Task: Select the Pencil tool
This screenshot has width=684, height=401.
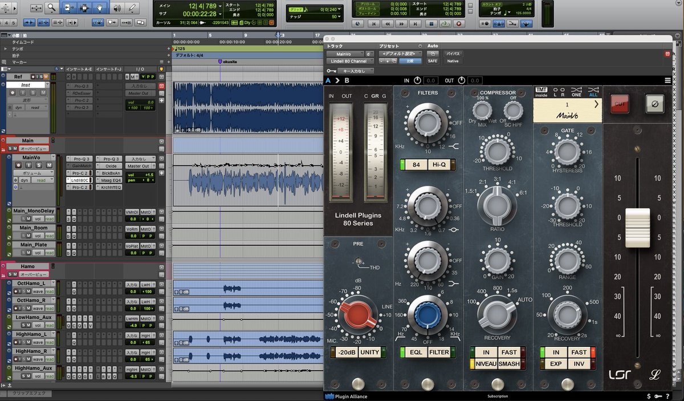Action: pos(133,8)
